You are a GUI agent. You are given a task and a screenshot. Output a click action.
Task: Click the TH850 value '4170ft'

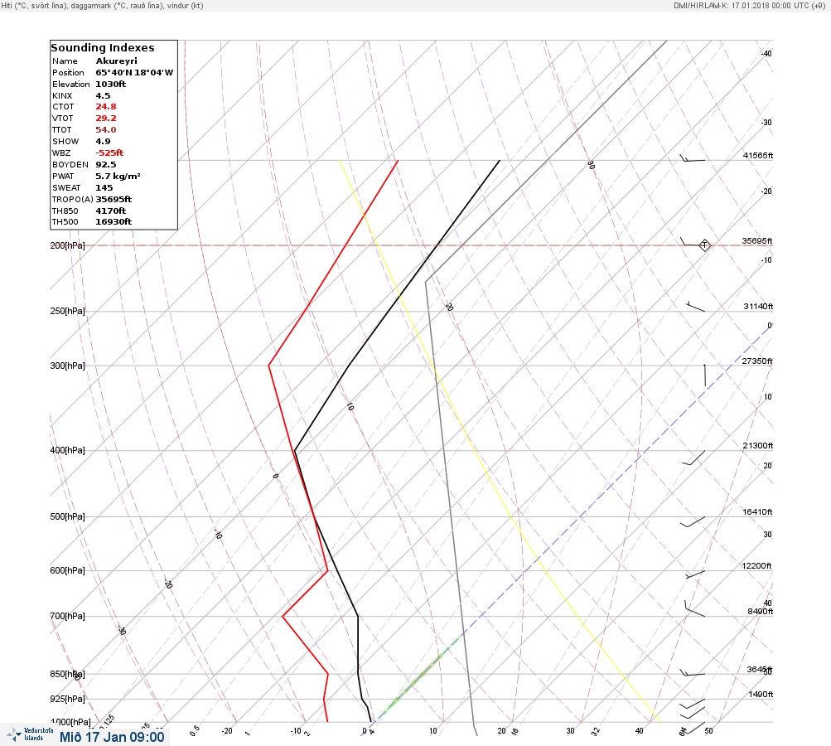110,211
